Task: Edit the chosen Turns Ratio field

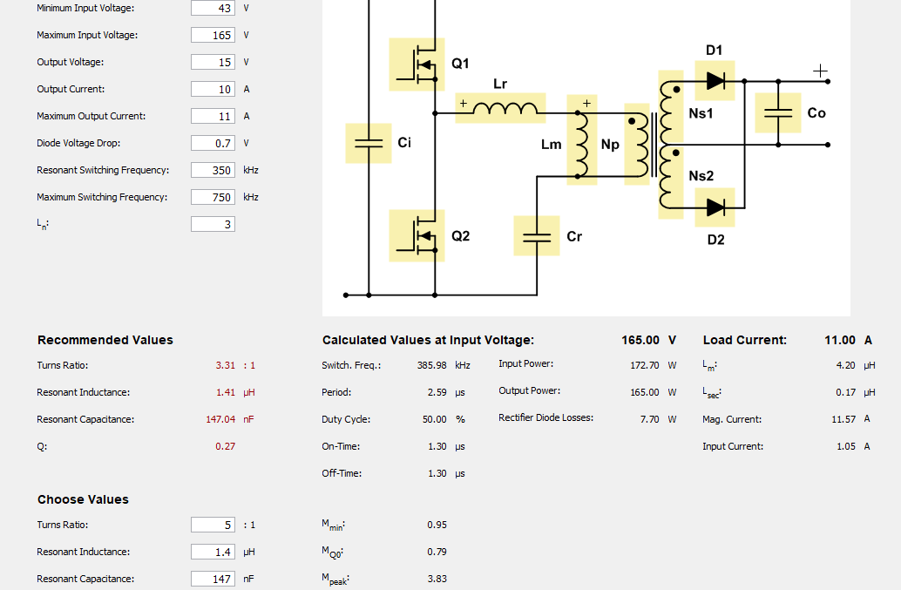Action: tap(213, 525)
